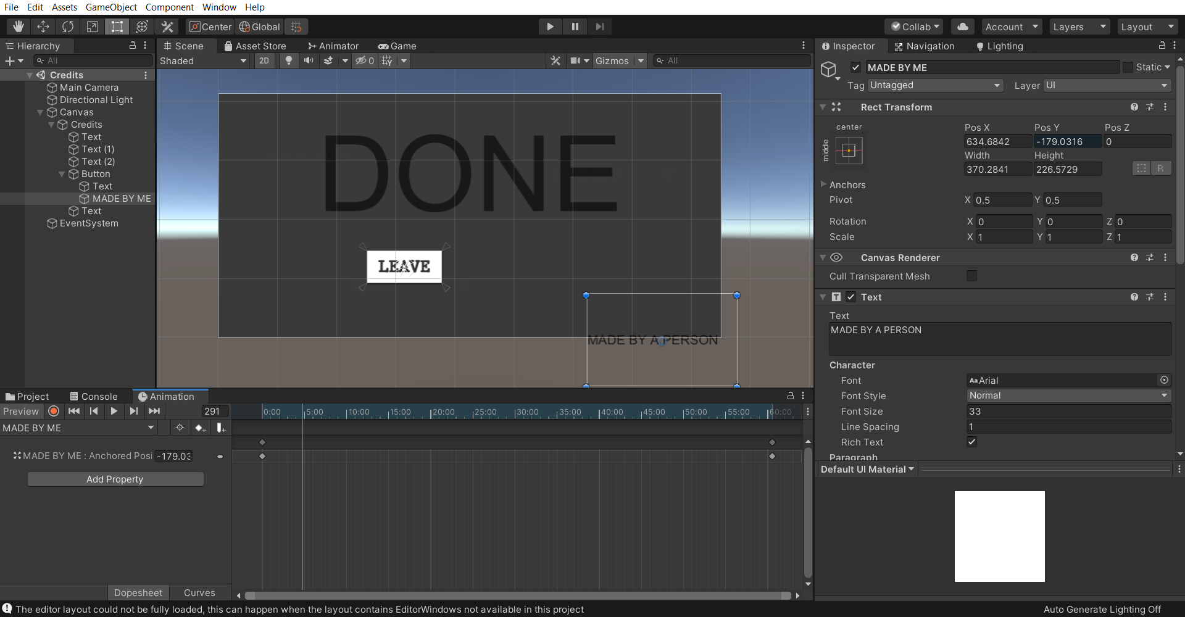The image size is (1185, 617).
Task: Select the Hand tool in toolbar
Action: (19, 27)
